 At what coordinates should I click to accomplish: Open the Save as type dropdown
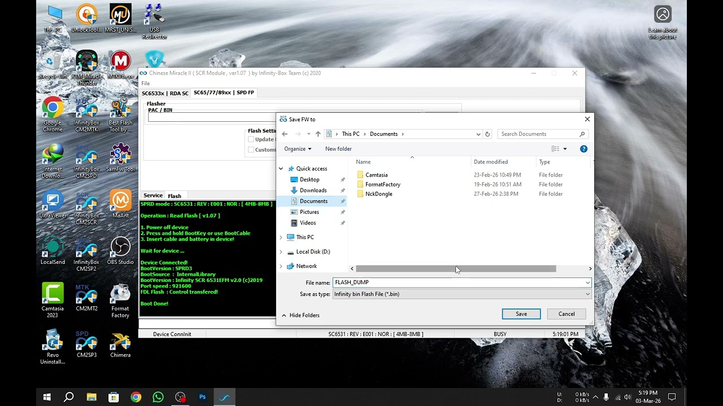click(x=462, y=294)
